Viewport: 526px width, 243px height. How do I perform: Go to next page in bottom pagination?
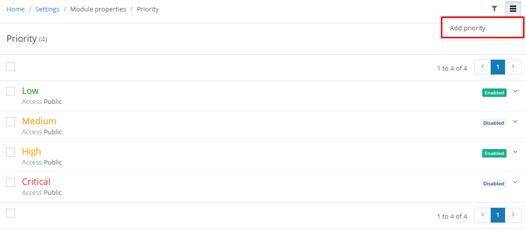pos(513,215)
